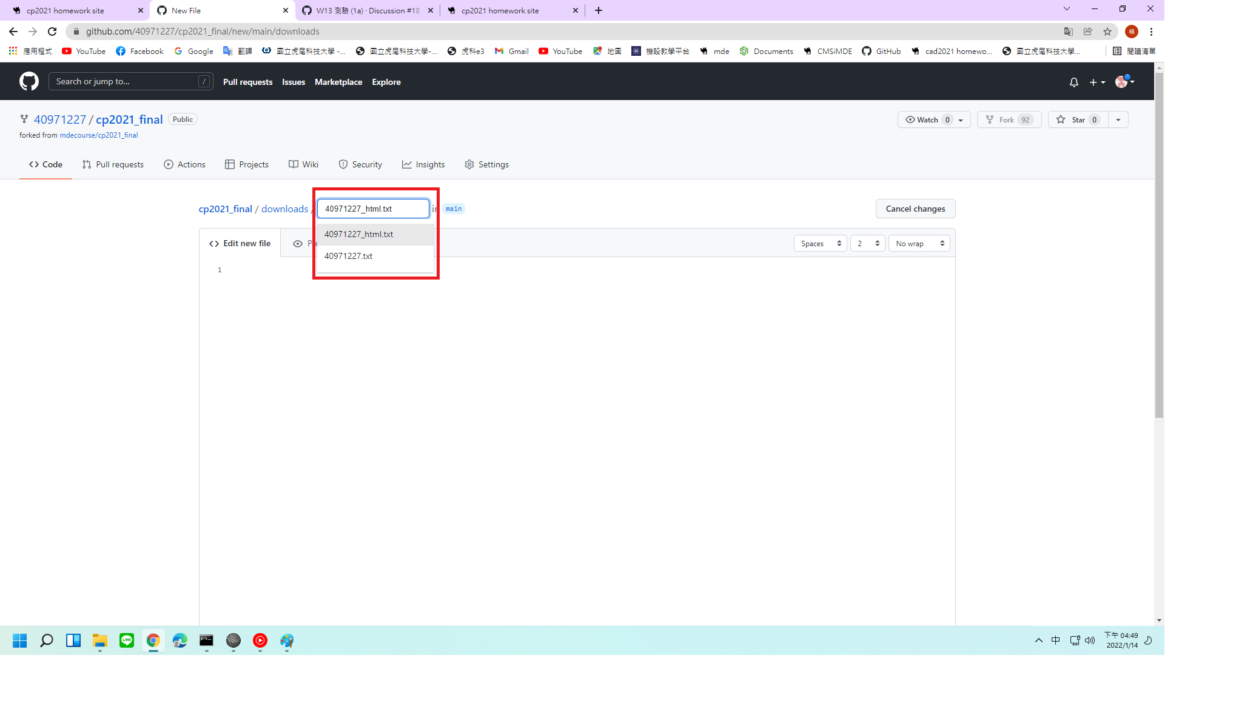Select the Projects tab
This screenshot has width=1236, height=701.
pyautogui.click(x=247, y=164)
